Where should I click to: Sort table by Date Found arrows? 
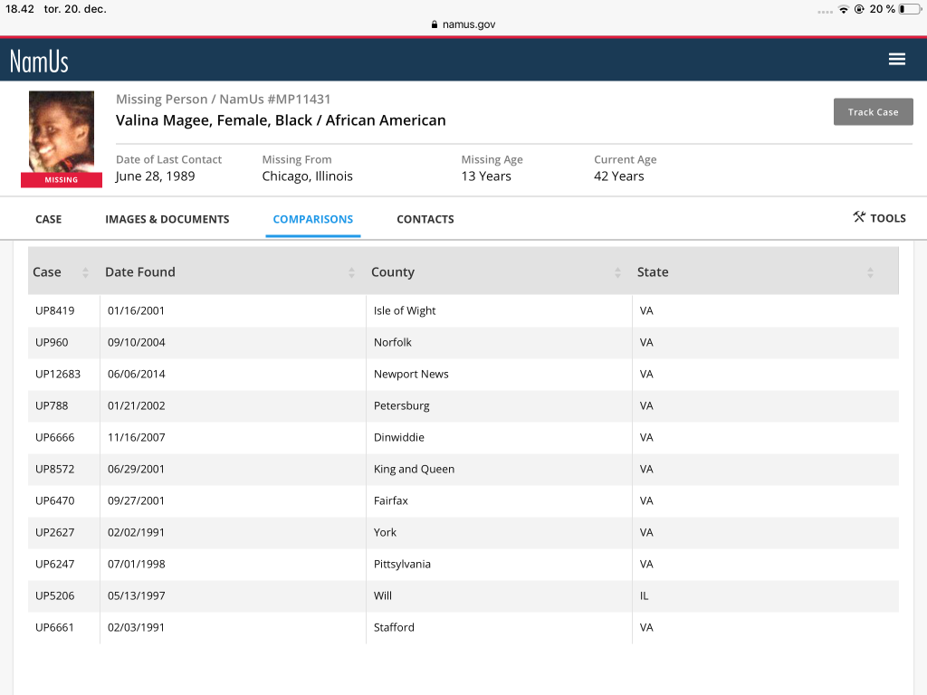pos(351,272)
